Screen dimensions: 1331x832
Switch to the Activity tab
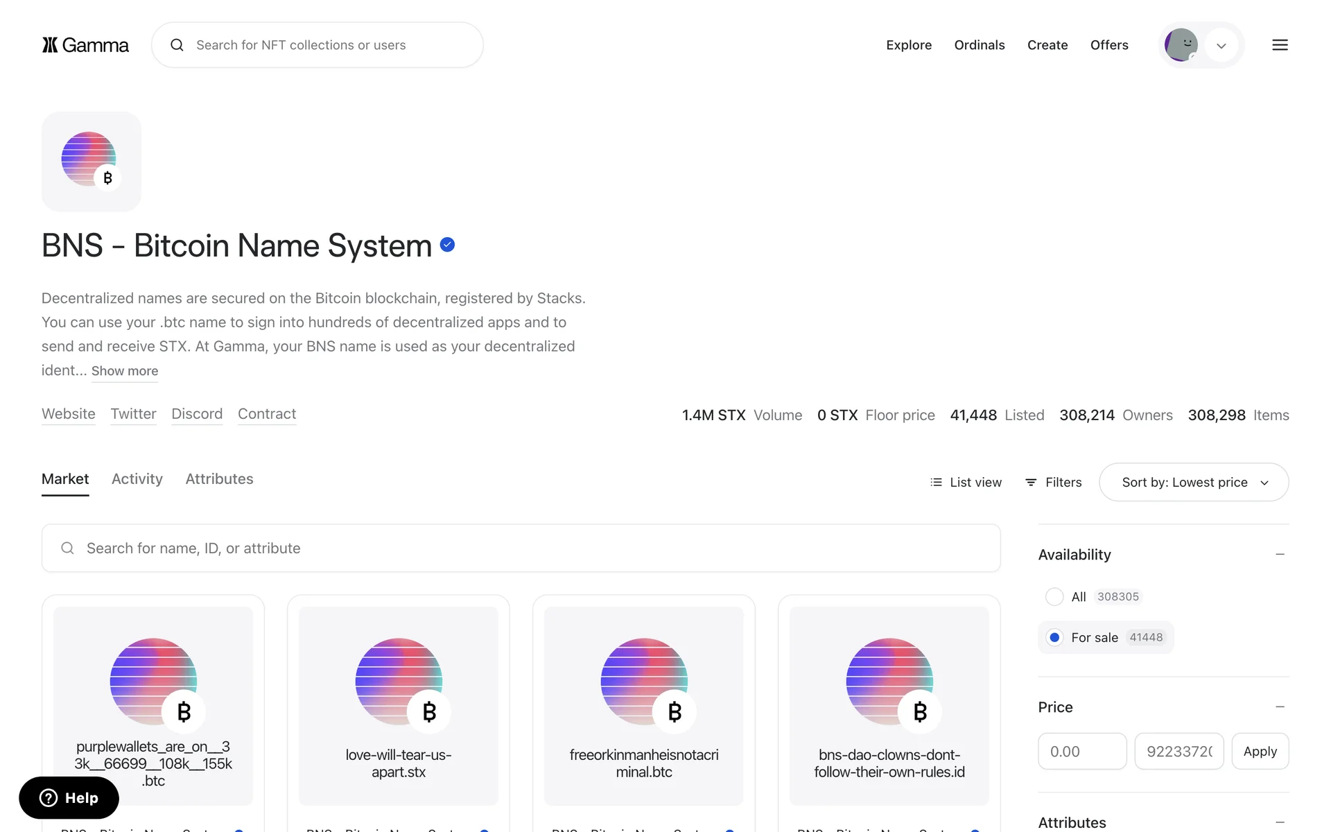coord(137,478)
